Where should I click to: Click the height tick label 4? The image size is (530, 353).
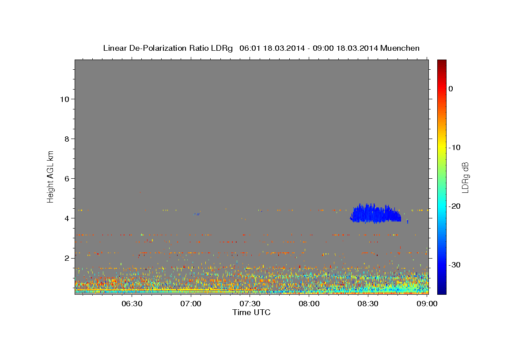click(67, 218)
